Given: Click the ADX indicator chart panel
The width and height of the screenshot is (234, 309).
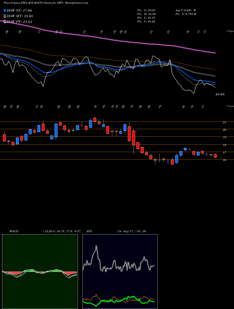Looking at the screenshot, I should pyautogui.click(x=120, y=272).
